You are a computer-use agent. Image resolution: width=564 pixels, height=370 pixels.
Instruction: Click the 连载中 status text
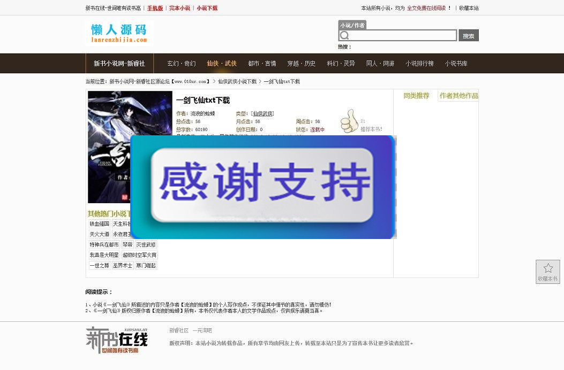coord(317,129)
